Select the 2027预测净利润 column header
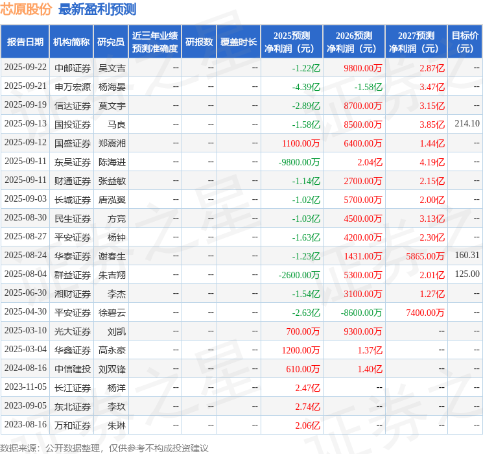Image resolution: width=483 pixels, height=454 pixels. tap(416, 42)
